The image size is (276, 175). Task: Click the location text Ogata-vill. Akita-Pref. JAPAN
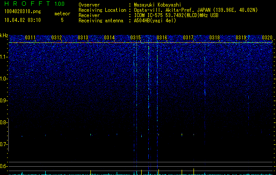click(x=172, y=10)
